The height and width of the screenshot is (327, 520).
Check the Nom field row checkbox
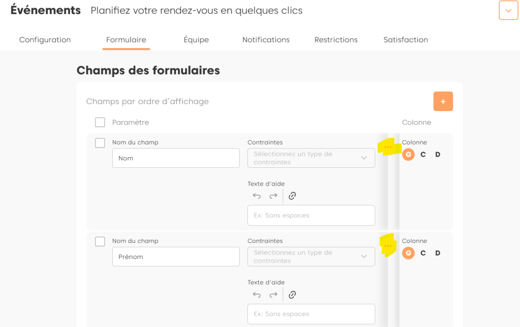[x=100, y=143]
